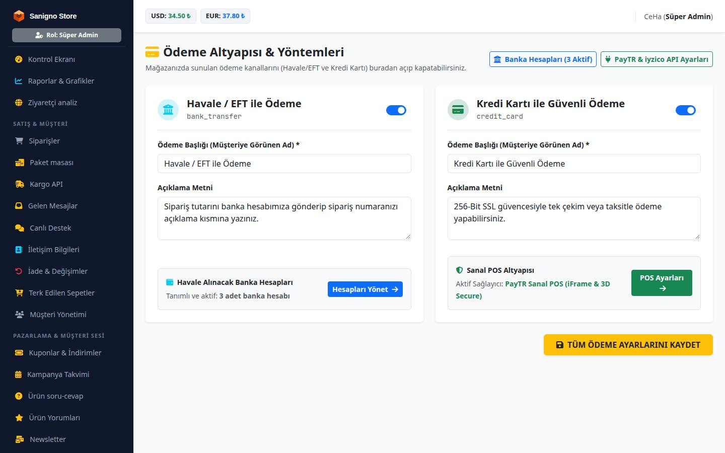Click the bank icon beside Havale / EFT heading
Image resolution: width=725 pixels, height=453 pixels.
point(168,110)
